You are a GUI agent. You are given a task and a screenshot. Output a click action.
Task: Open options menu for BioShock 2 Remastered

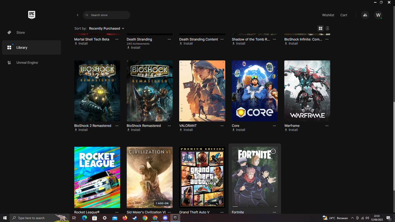pyautogui.click(x=117, y=126)
